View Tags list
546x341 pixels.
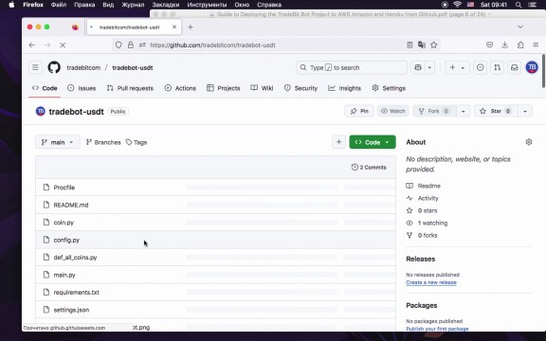(x=136, y=142)
